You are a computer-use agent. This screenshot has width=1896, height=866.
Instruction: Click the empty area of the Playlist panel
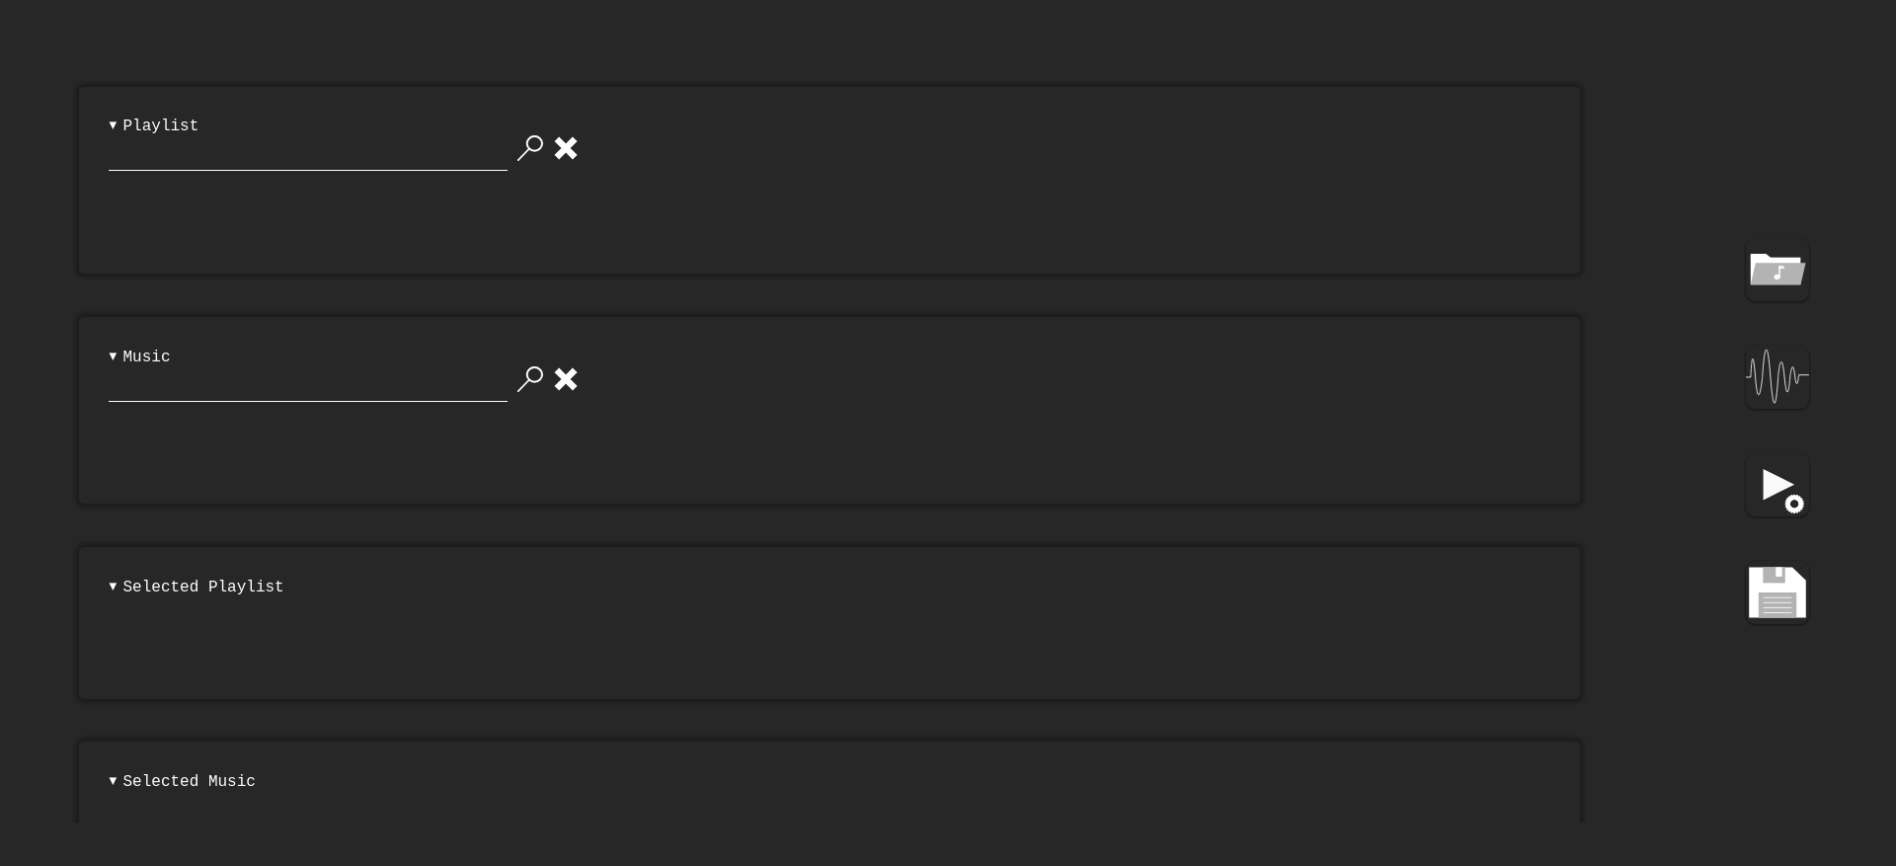point(829,222)
